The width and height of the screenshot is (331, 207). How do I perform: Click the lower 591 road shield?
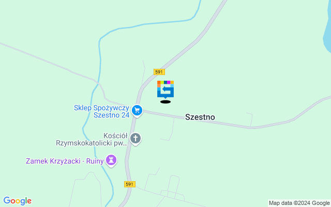point(130,184)
